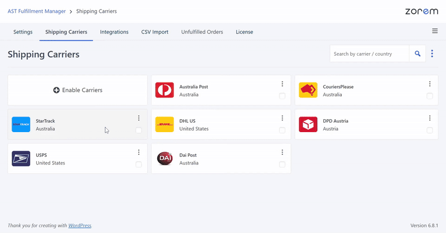Viewport: 446px width, 233px height.
Task: Click the carrier/country search field
Action: 369,54
